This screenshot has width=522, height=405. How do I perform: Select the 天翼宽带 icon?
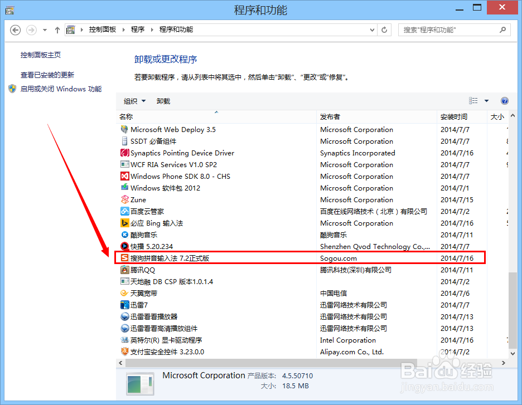[124, 293]
